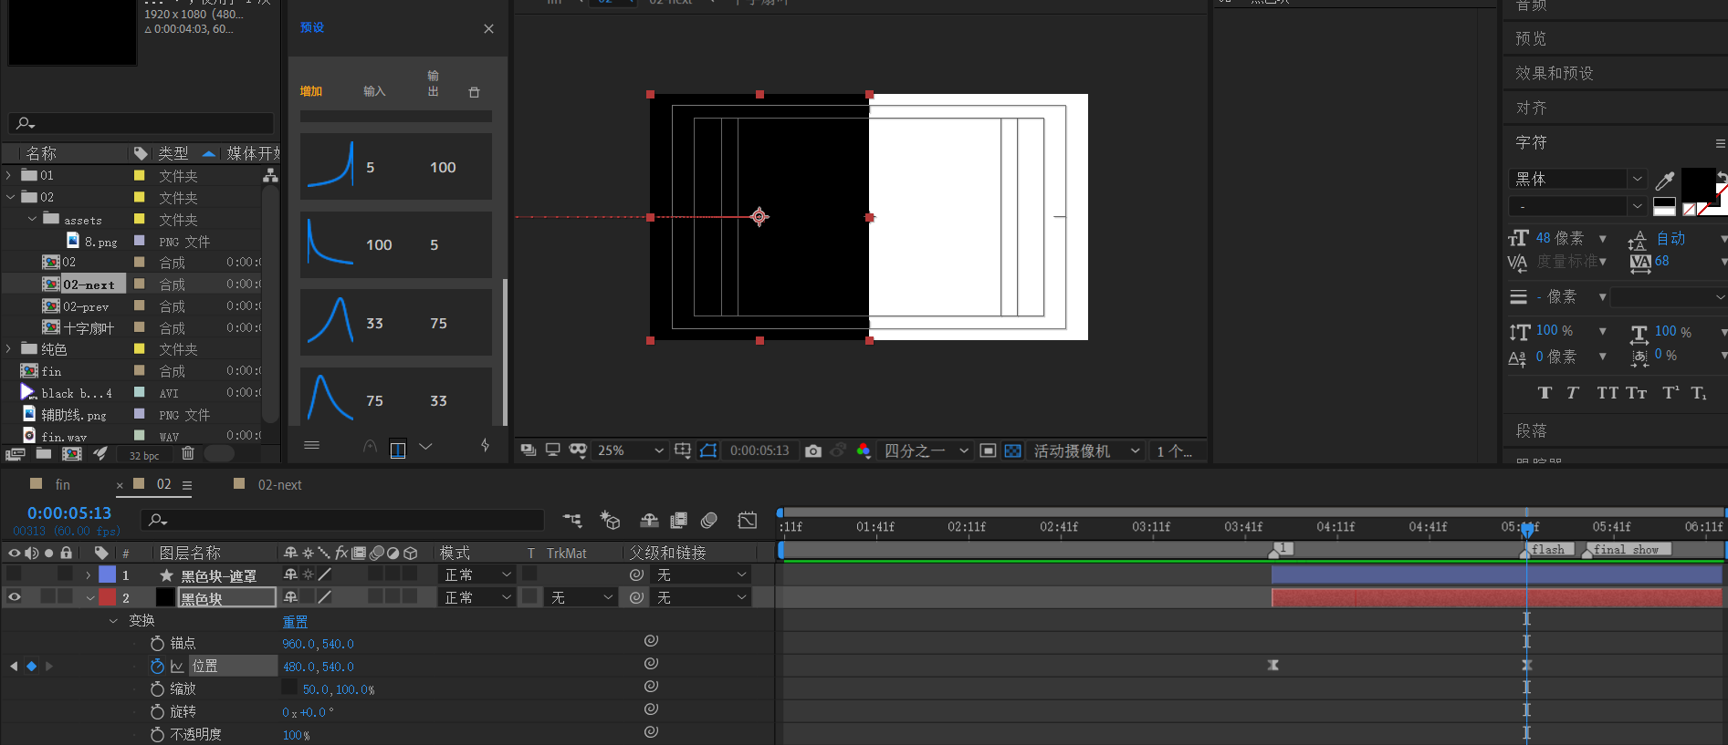Screen dimensions: 1728x745
Task: Open the 效果和预设 panel
Action: pos(1555,73)
